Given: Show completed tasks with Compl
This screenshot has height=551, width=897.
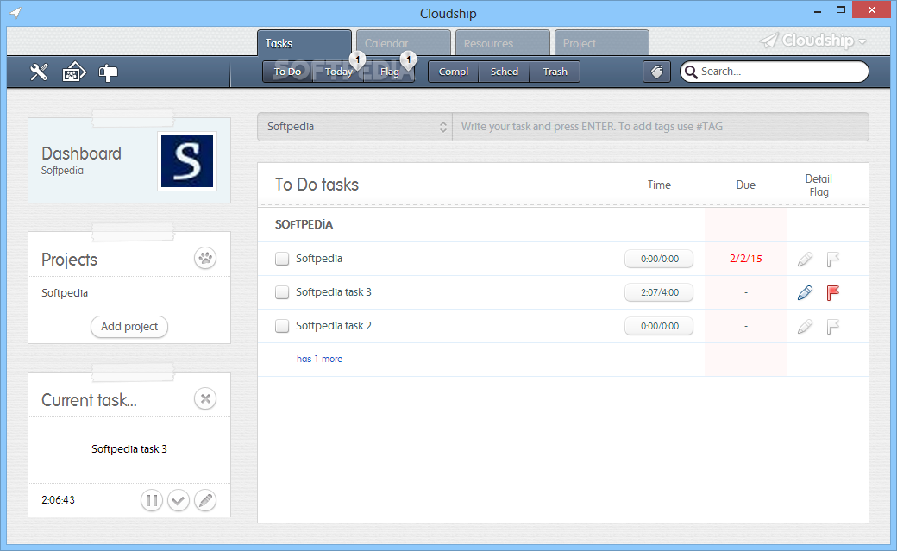Looking at the screenshot, I should coord(453,72).
